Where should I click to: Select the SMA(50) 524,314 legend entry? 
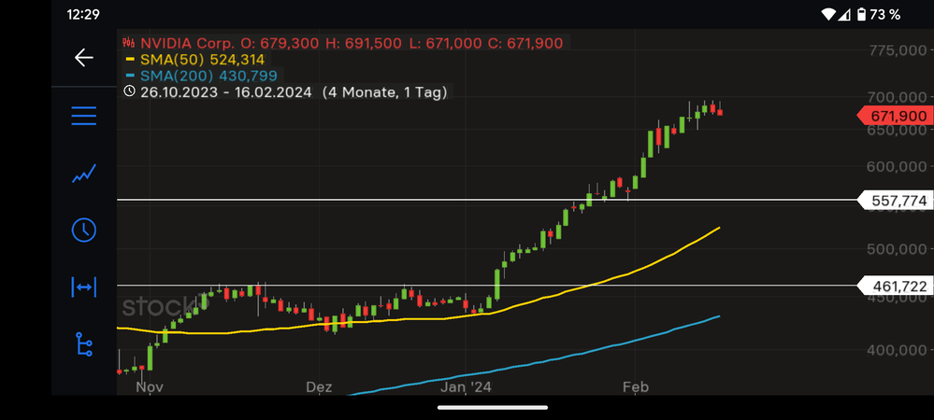201,60
